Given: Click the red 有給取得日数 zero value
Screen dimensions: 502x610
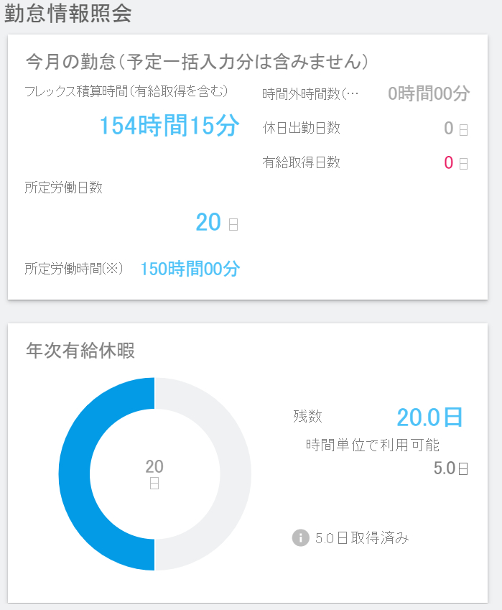Looking at the screenshot, I should pyautogui.click(x=449, y=162).
